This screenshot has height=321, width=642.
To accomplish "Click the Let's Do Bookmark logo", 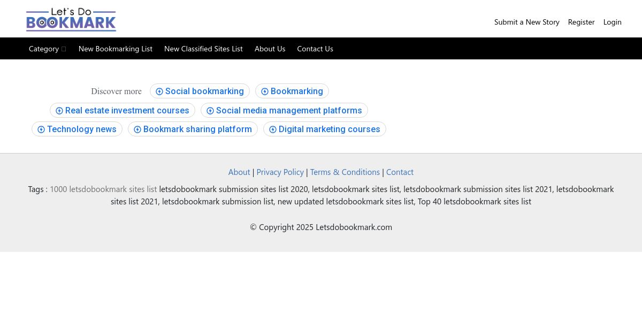I will (x=71, y=20).
